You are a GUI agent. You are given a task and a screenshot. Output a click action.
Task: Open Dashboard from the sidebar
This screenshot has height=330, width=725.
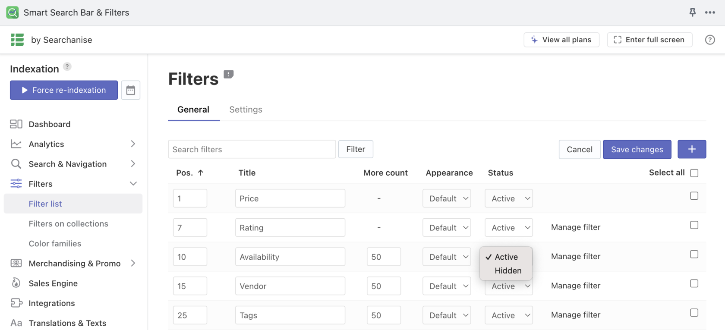[49, 124]
